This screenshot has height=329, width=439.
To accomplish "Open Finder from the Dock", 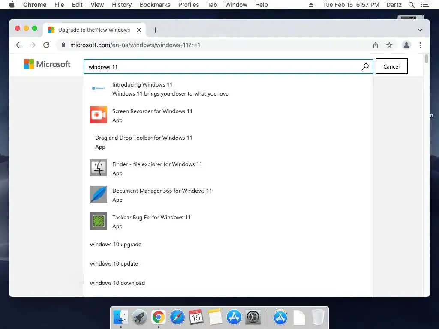I will 120,317.
